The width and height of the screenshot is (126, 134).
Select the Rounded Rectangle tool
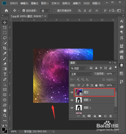click(x=5, y=95)
